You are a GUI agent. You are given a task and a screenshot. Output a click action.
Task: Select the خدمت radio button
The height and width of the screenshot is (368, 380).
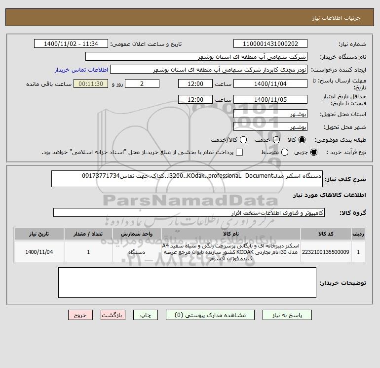click(x=276, y=140)
